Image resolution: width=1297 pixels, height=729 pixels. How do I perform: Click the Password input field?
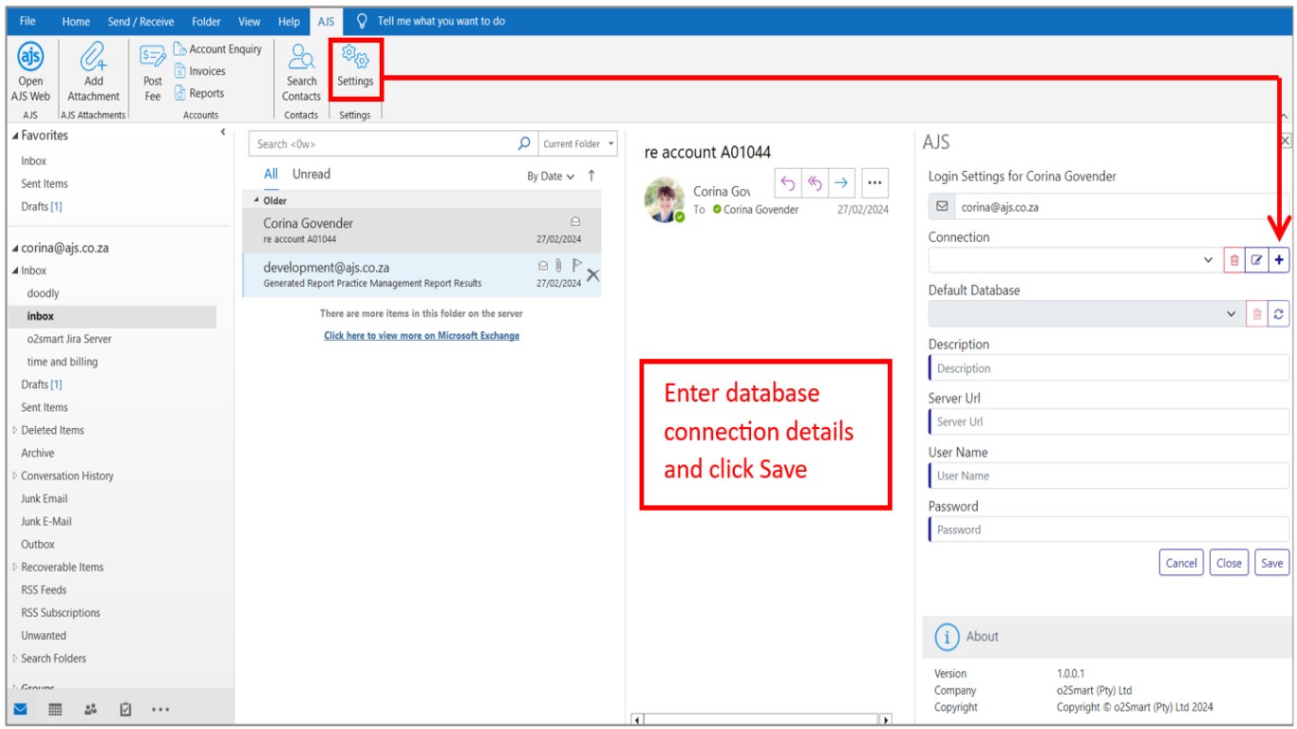click(1109, 530)
